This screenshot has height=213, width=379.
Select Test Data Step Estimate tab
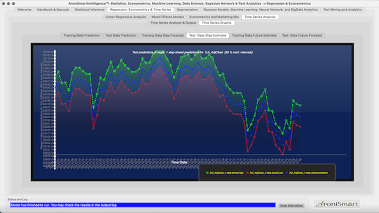coord(208,35)
